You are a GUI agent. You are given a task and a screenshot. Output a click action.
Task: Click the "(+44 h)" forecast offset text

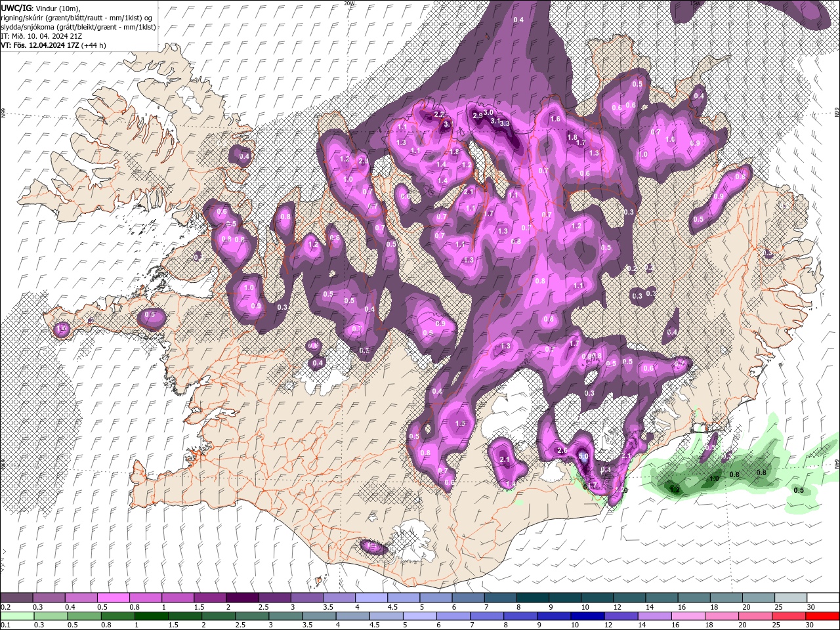(94, 45)
